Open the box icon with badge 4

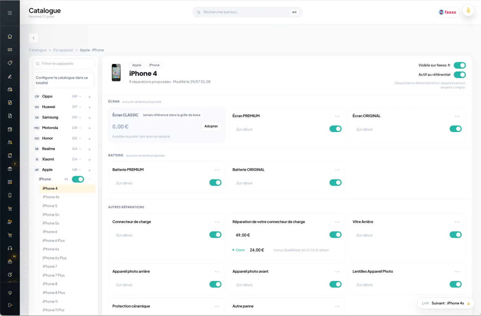10,169
